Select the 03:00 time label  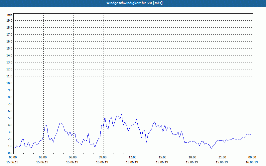click(x=44, y=157)
